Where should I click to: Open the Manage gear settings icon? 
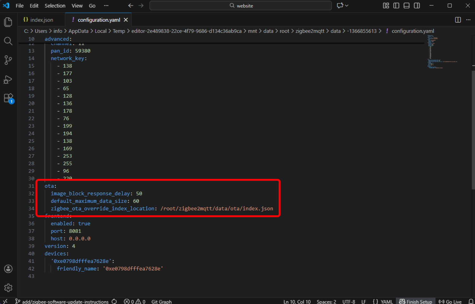pyautogui.click(x=8, y=288)
